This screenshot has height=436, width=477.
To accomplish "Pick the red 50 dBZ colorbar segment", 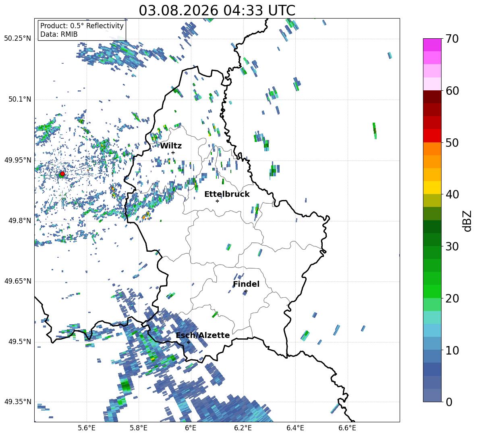I will [x=432, y=136].
